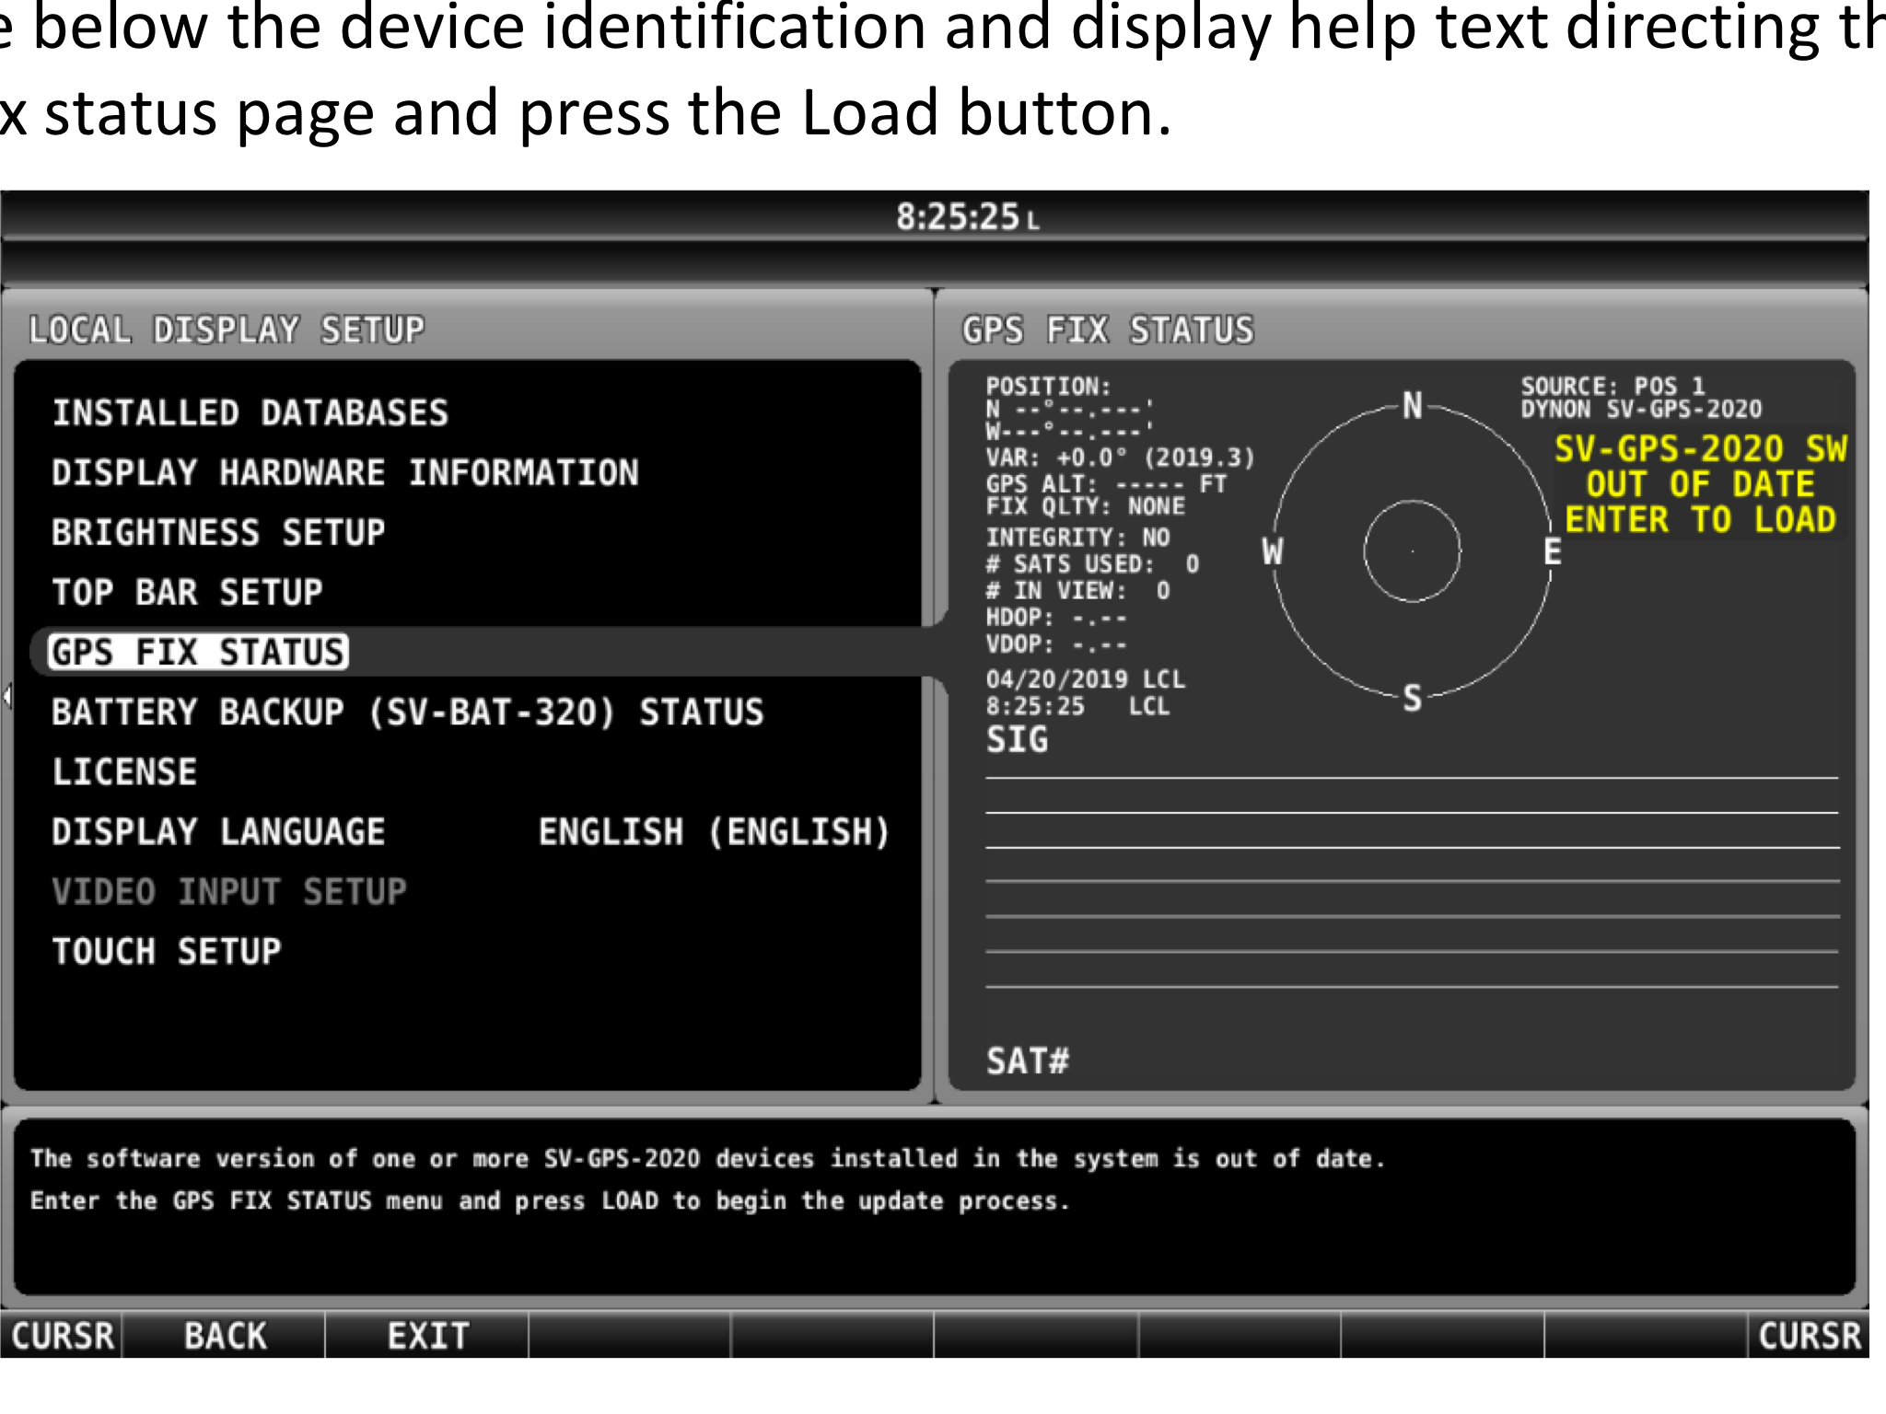Open the LICENSE entry
Screen dimensions: 1886x1414
pos(124,771)
